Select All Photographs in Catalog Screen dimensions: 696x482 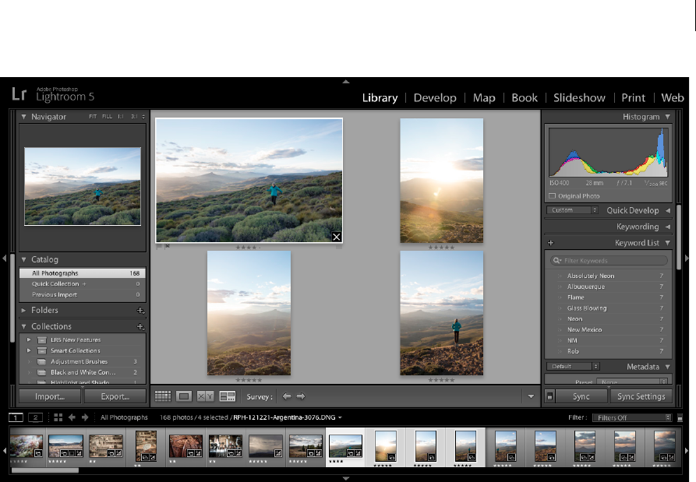click(x=83, y=273)
